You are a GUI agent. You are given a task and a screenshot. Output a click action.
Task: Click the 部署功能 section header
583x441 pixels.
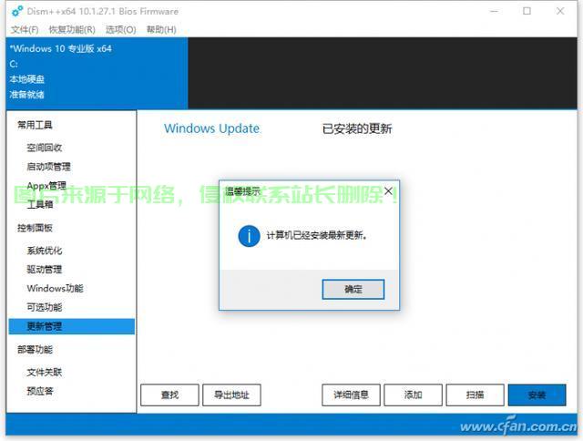(x=35, y=349)
